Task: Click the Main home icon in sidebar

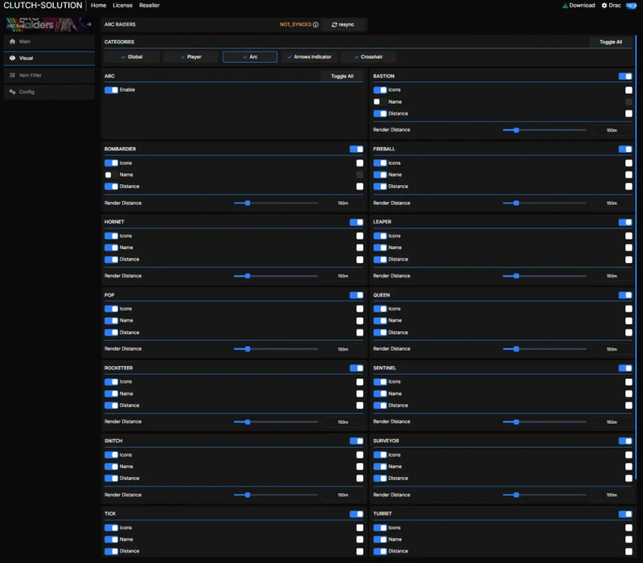Action: coord(12,41)
